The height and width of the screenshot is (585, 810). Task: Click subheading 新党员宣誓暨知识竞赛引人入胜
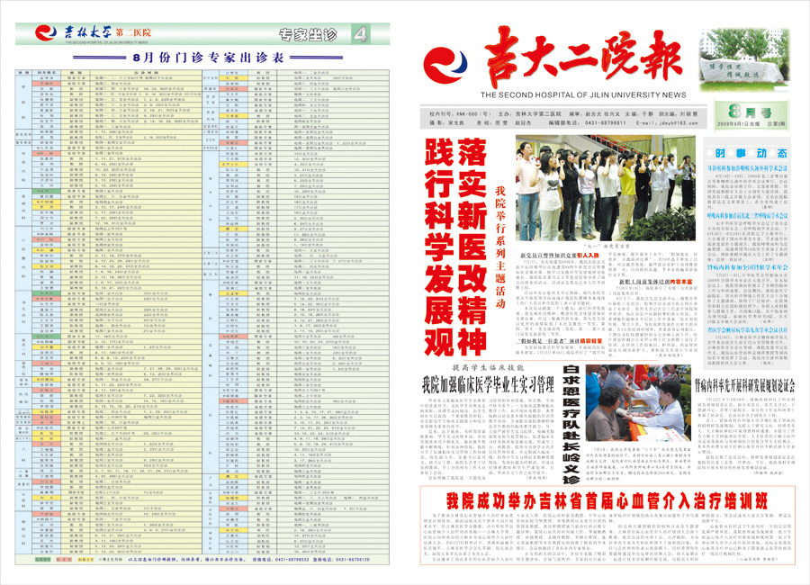pos(560,256)
